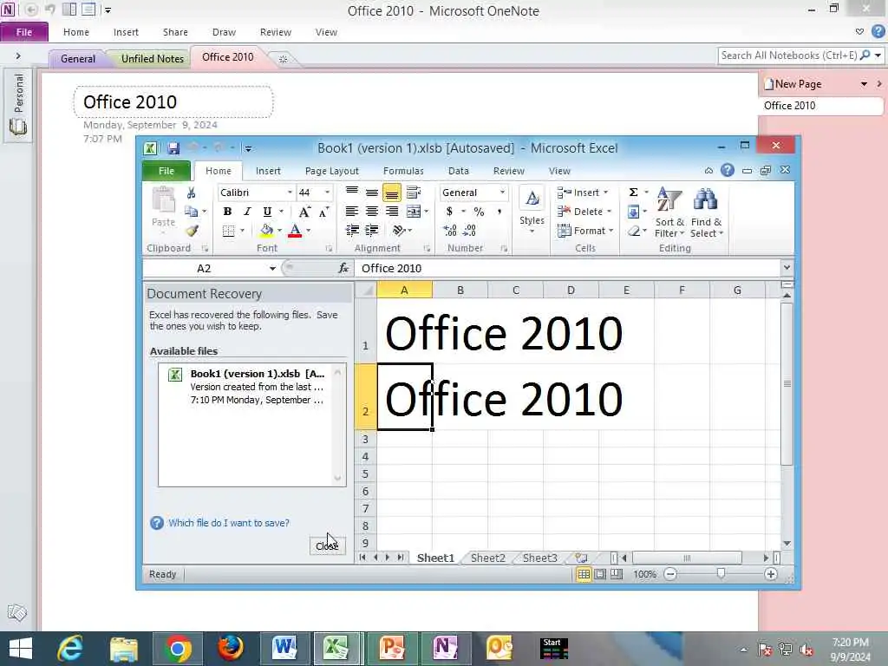The image size is (888, 666).
Task: Select recovered file Book1 (version 1).xlsb
Action: pos(247,387)
